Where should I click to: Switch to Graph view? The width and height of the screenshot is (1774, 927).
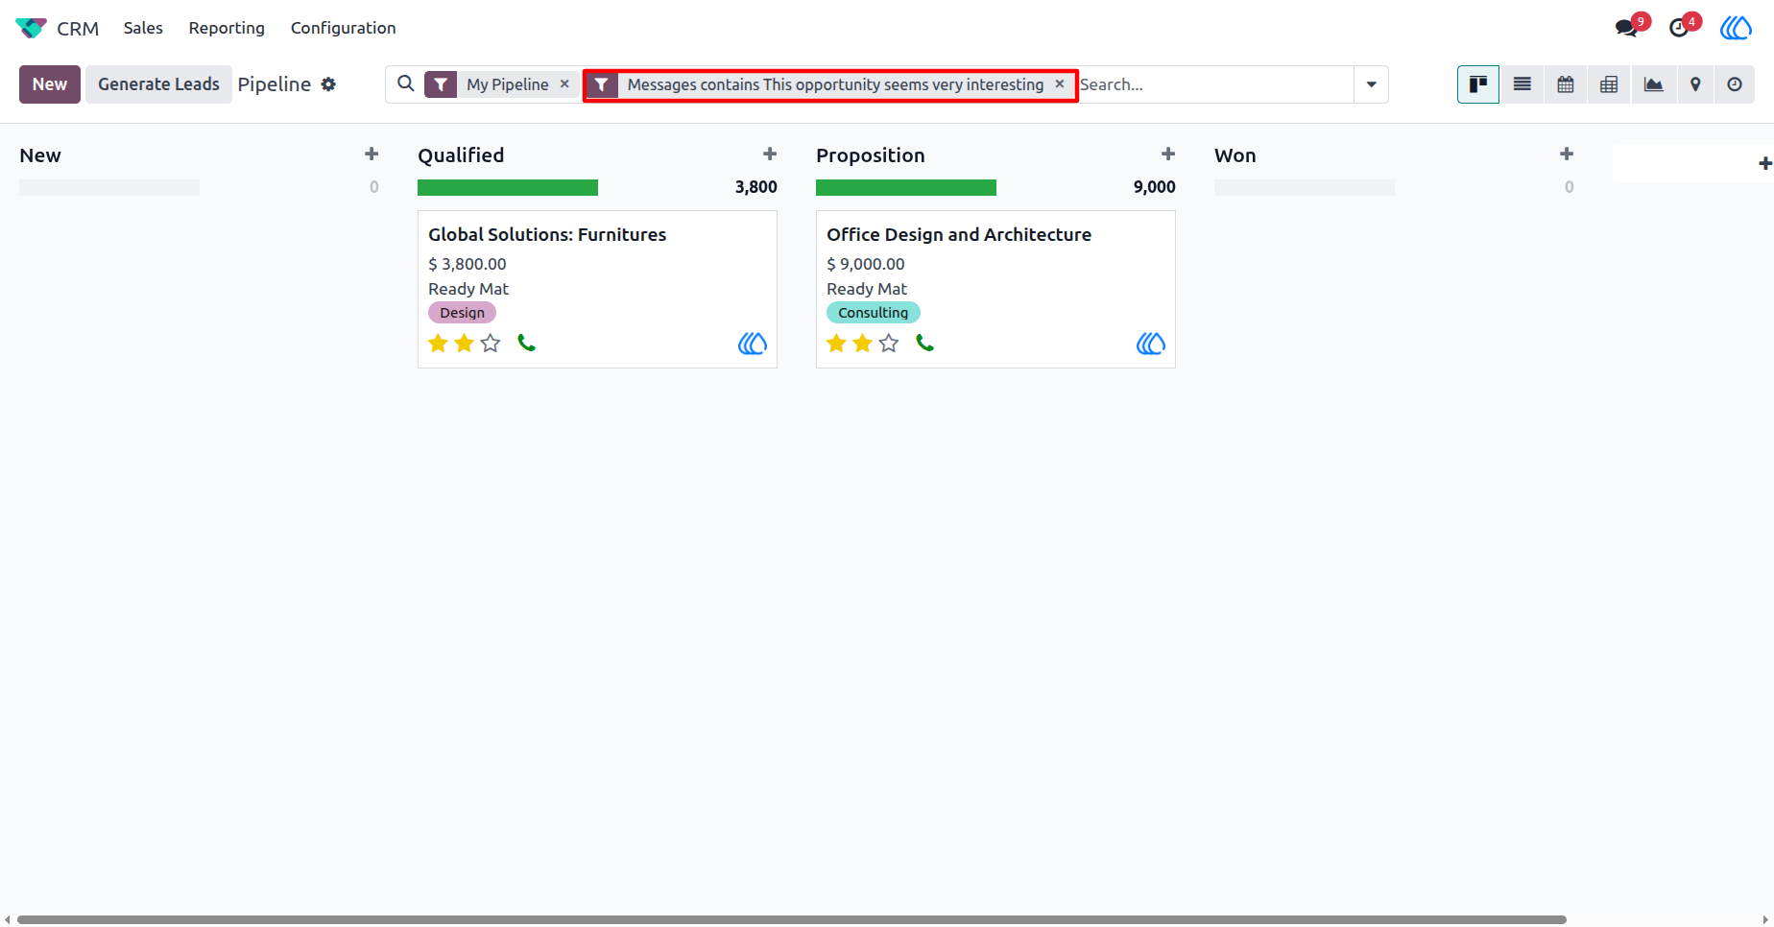[x=1653, y=84]
